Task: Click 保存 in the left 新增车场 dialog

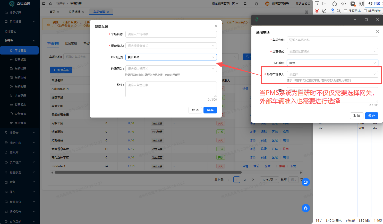Action: click(210, 110)
